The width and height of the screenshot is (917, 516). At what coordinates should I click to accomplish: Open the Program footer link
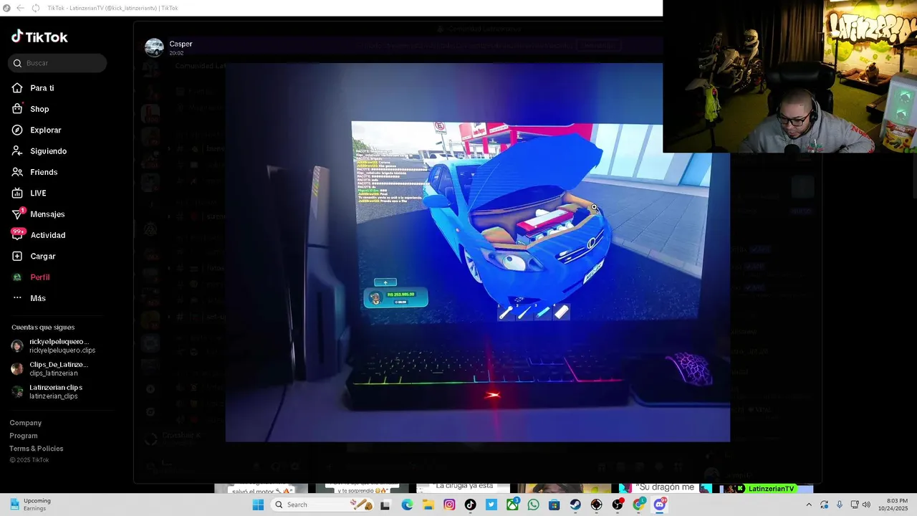24,436
